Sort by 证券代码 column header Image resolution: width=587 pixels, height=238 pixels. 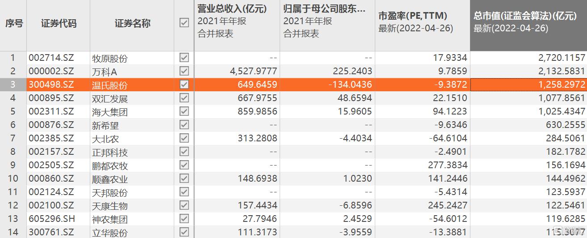(59, 24)
